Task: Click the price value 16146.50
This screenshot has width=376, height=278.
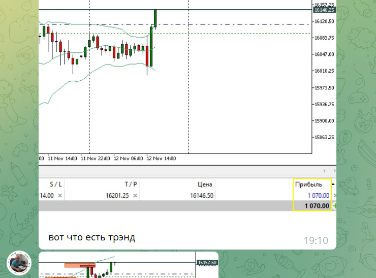Action: pyautogui.click(x=202, y=196)
